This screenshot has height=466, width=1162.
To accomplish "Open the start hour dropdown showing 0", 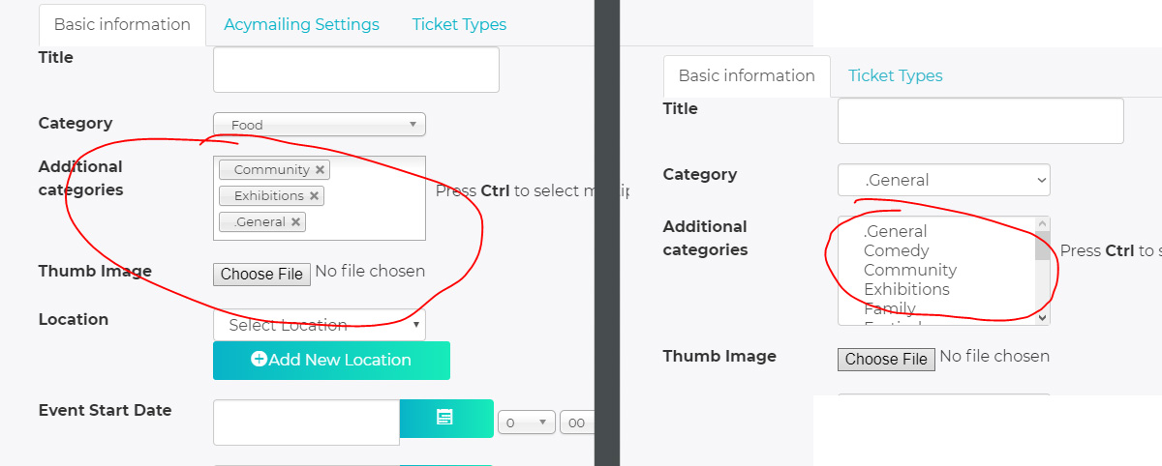I will click(x=527, y=422).
